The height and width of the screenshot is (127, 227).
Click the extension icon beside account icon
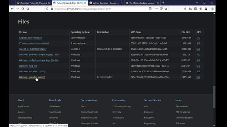(x=206, y=9)
